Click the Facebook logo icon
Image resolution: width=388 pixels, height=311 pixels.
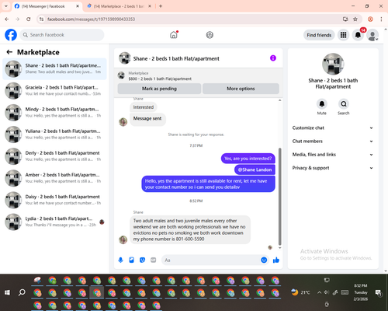pyautogui.click(x=11, y=35)
